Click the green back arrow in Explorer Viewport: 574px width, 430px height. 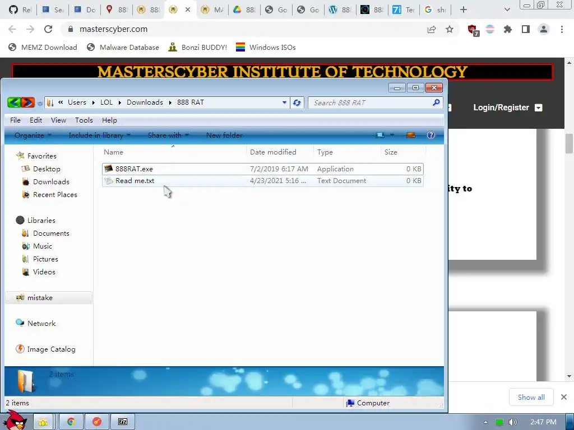[x=14, y=103]
